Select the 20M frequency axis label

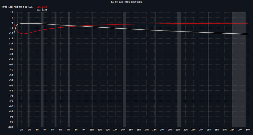point(170,130)
